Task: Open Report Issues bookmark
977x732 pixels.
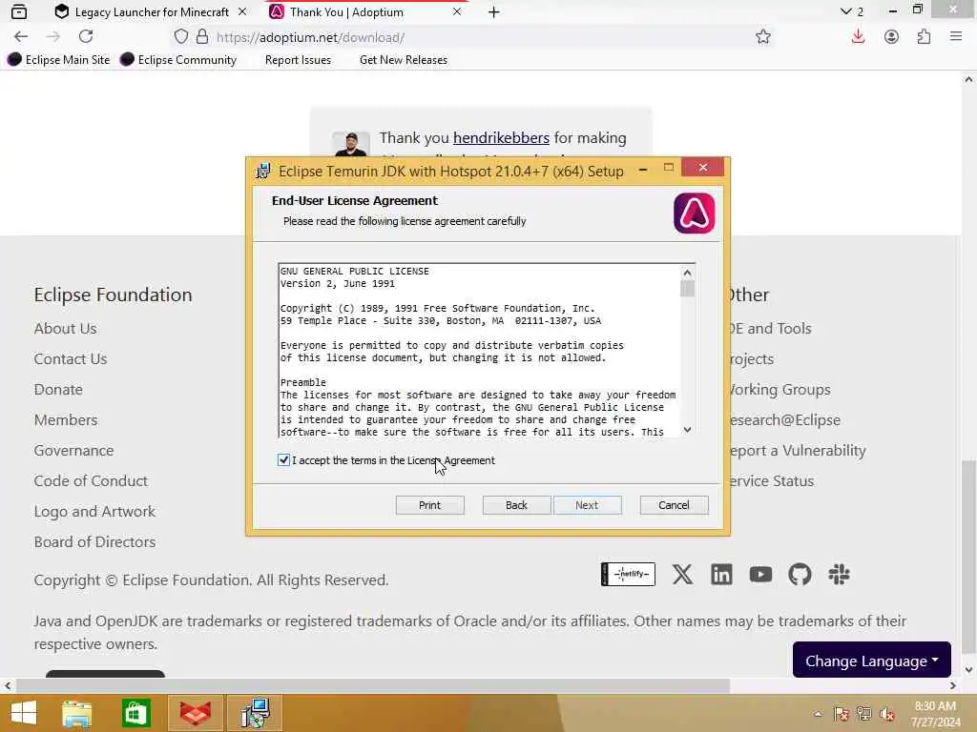Action: click(x=298, y=60)
